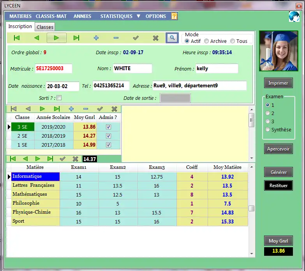305x271 pixels.
Task: Add new student with top plus icon
Action: pyautogui.click(x=96, y=38)
